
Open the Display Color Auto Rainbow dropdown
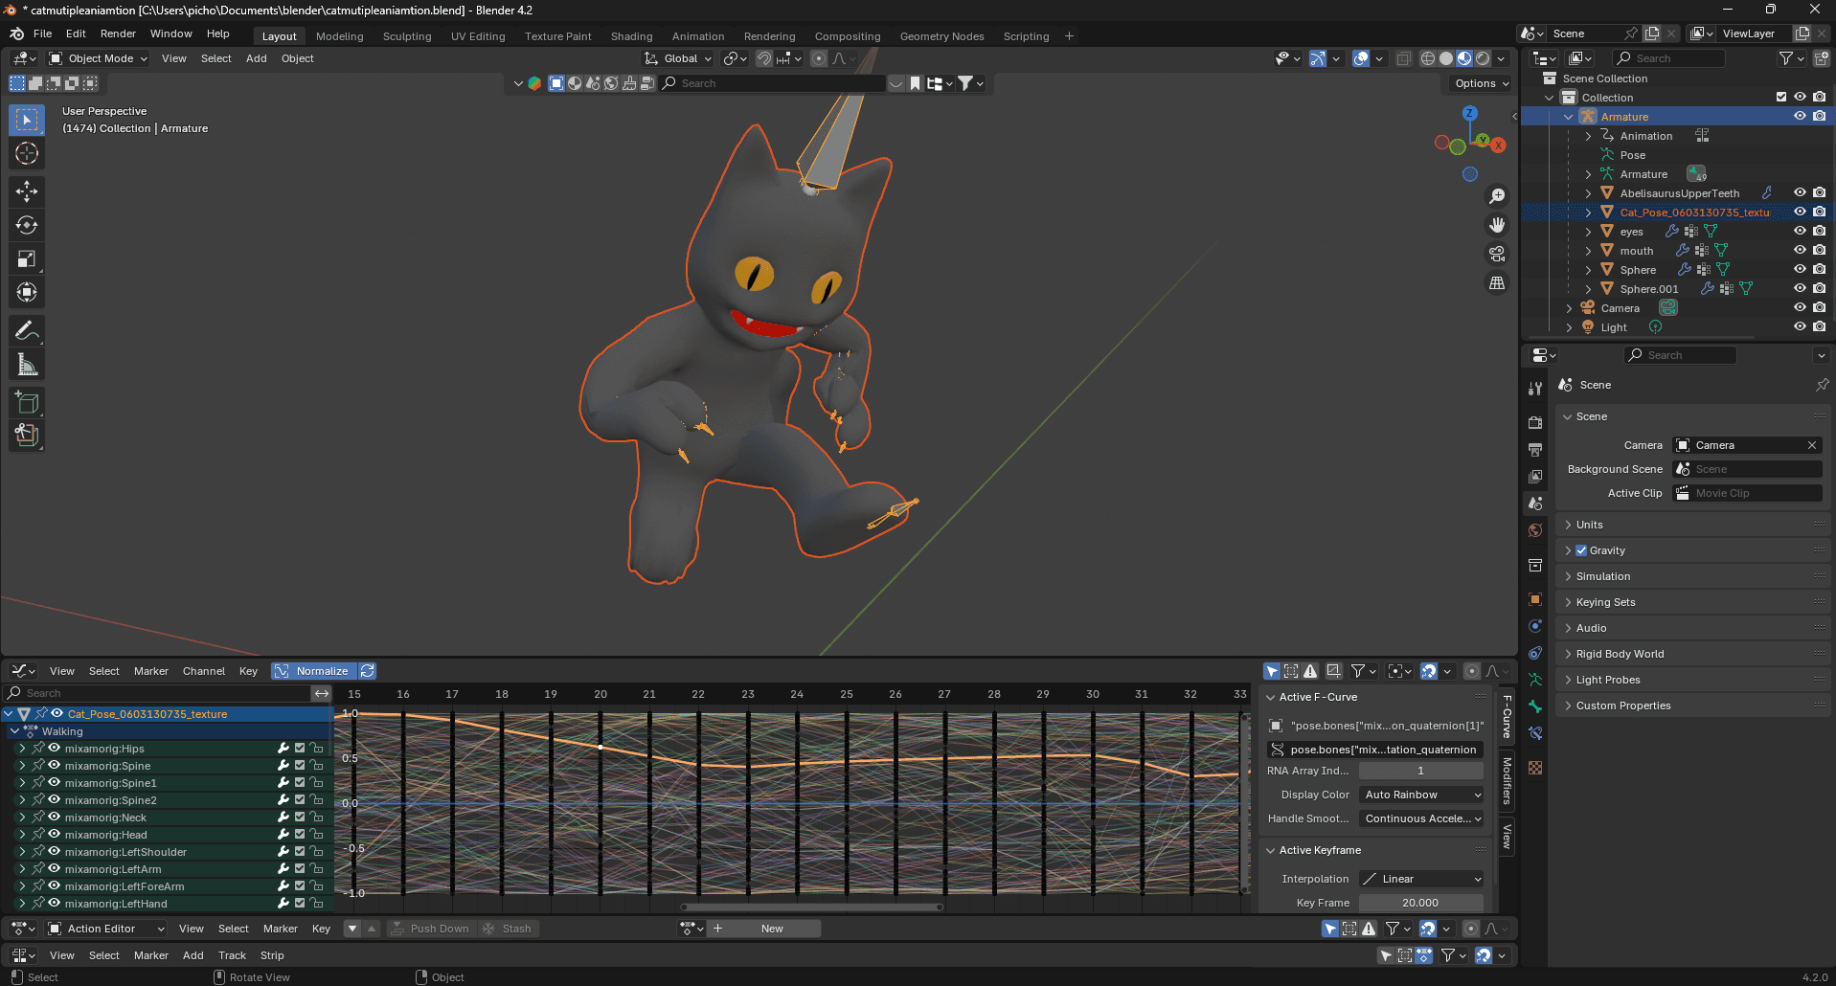click(1422, 795)
